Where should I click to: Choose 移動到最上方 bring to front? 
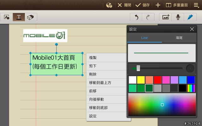coord(107,83)
